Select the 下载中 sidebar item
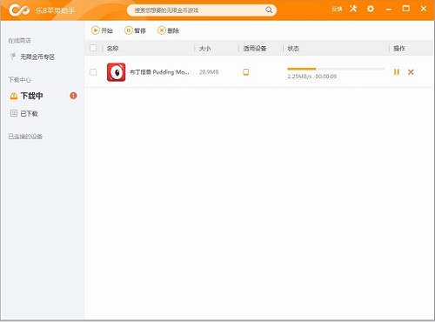This screenshot has height=322, width=435. (x=31, y=96)
